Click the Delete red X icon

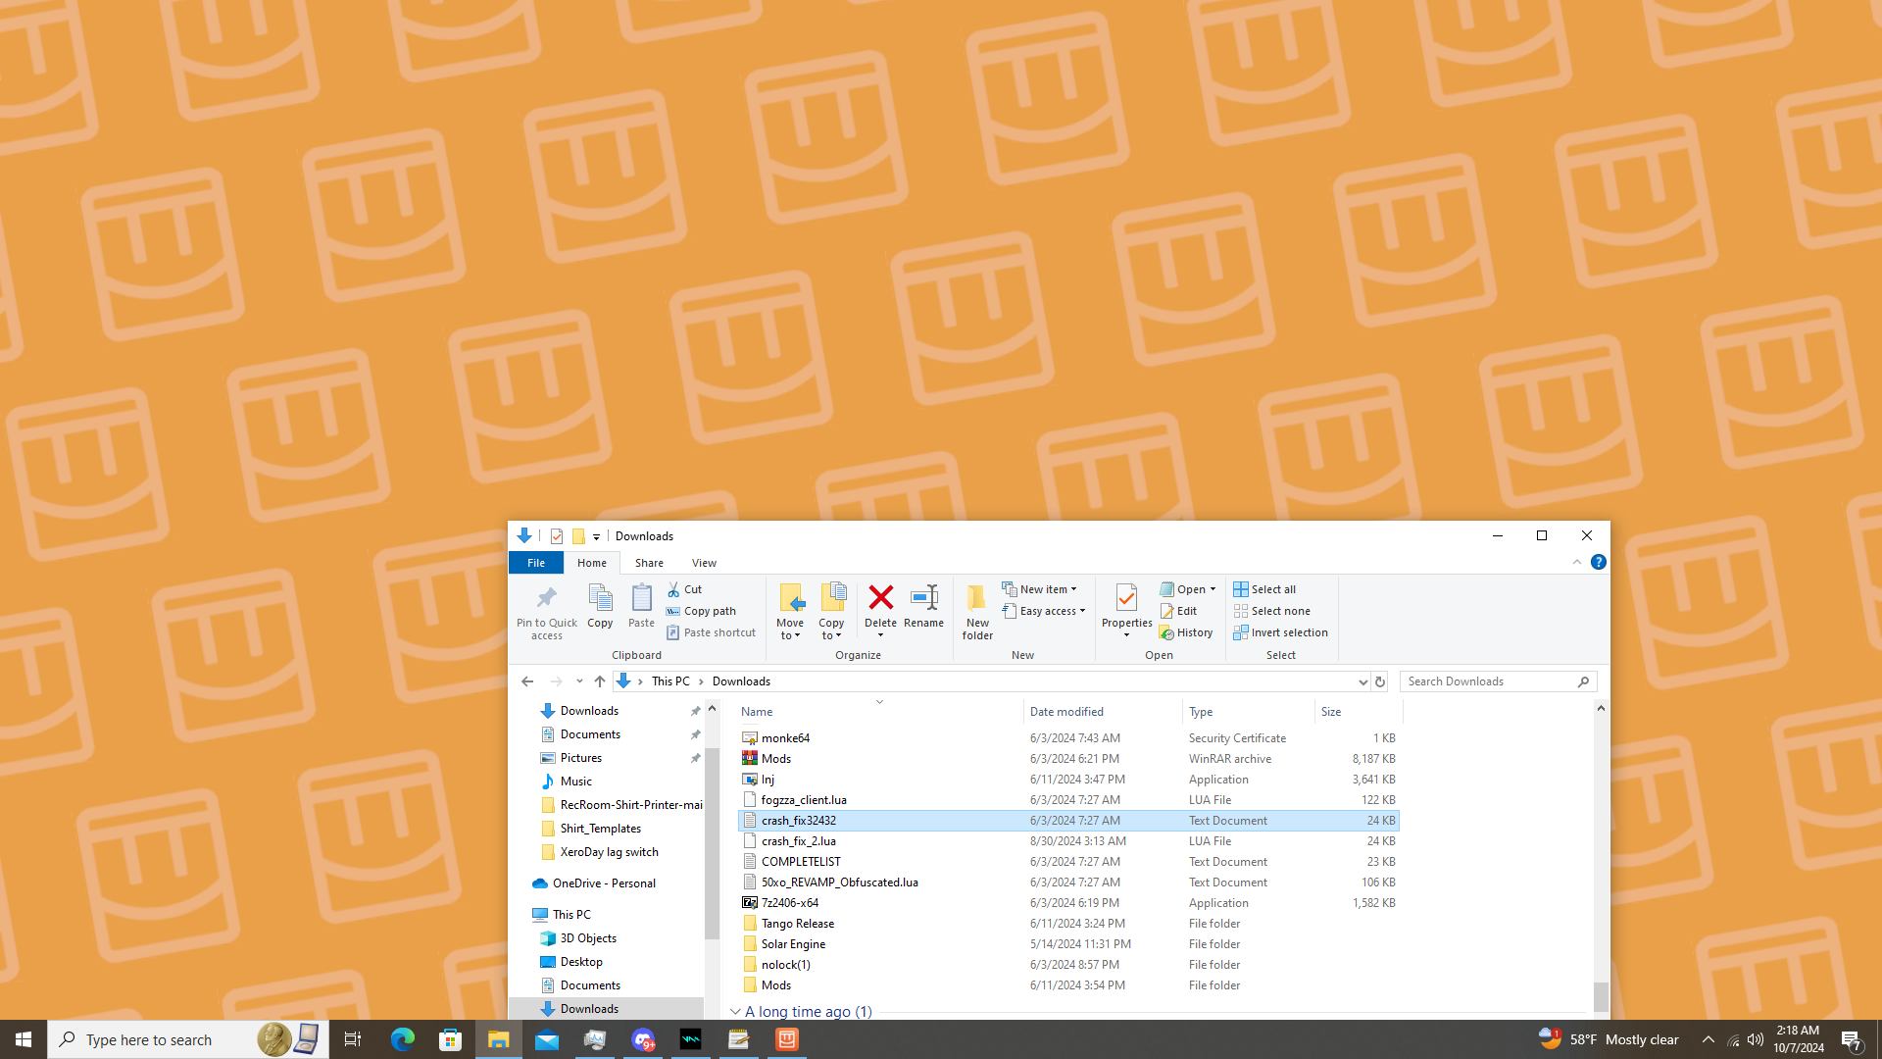(880, 598)
